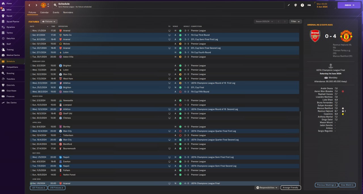Switch to the Calendar tab
Viewport: 363px width, 194px height.
tap(44, 12)
